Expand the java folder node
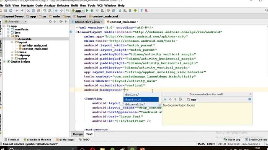This screenshot has width=268, height=150. (8, 32)
